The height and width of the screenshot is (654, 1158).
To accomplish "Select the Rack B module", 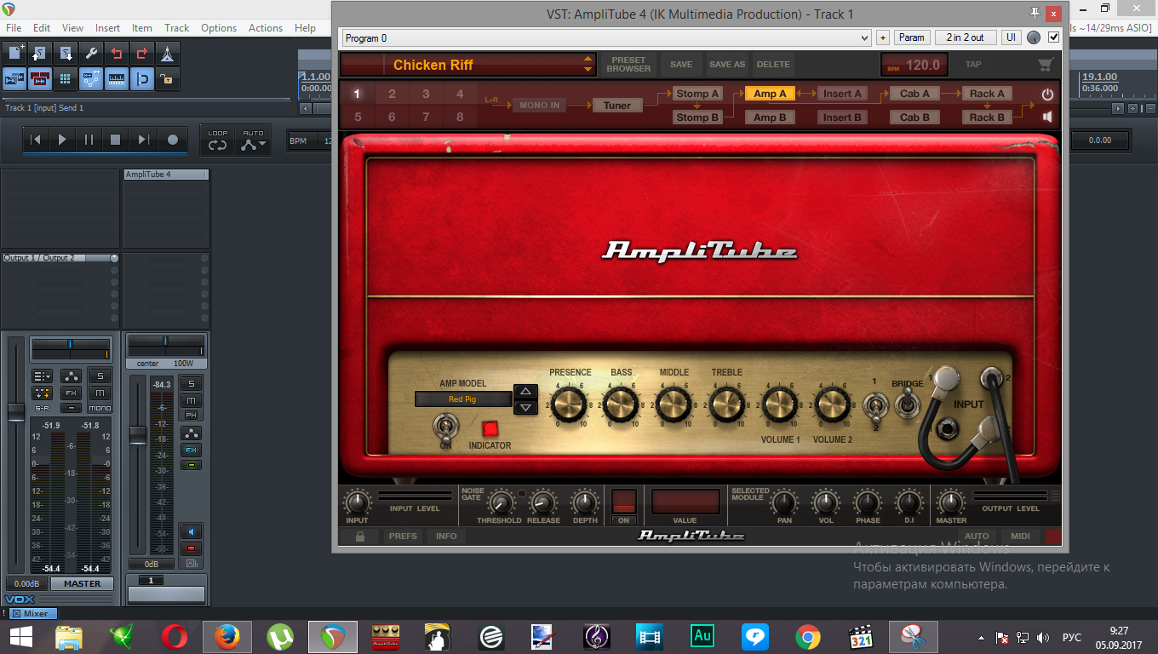I will pos(987,118).
